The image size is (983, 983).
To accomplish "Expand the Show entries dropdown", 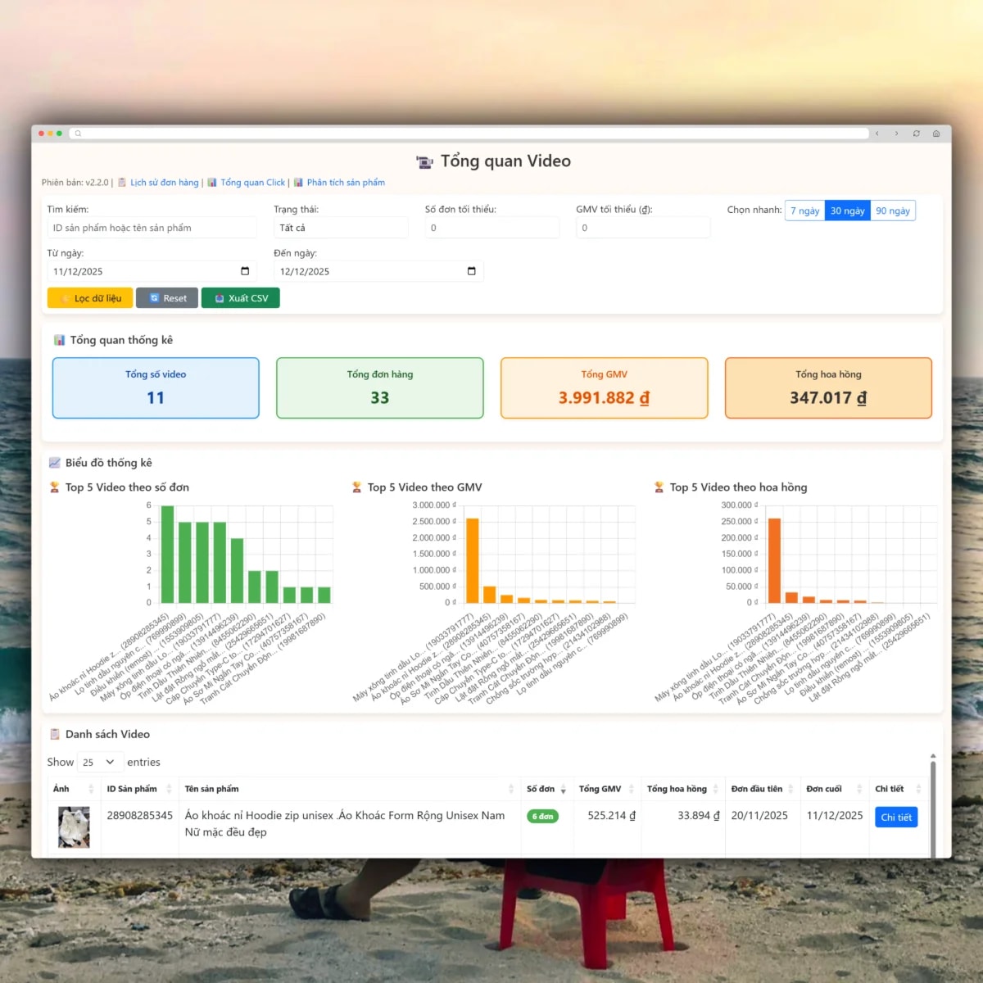I will [98, 763].
